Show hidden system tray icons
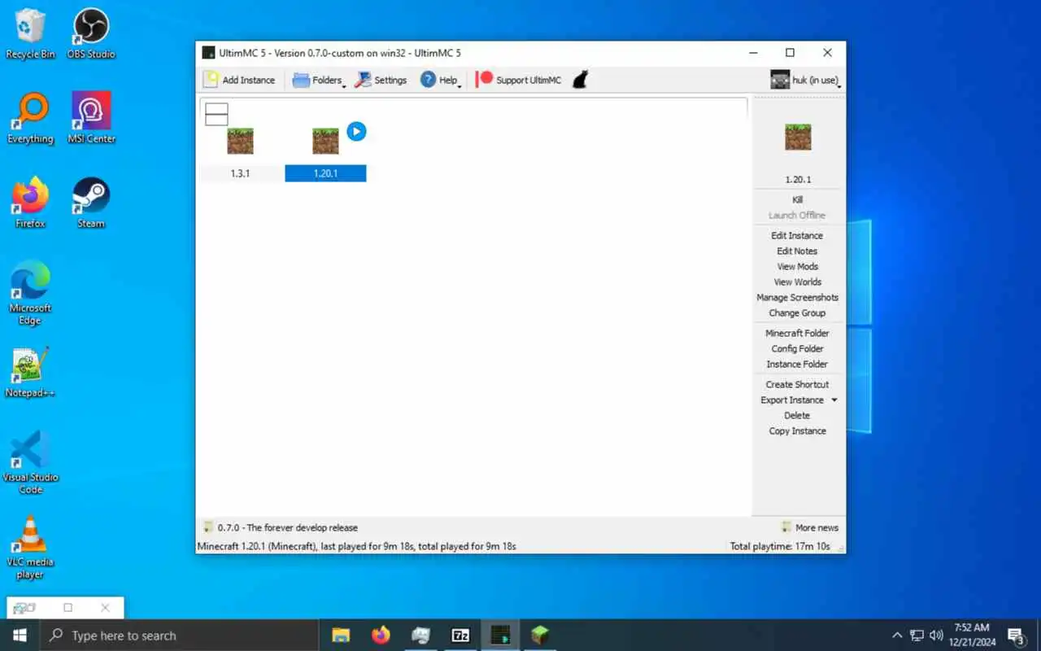Viewport: 1041px width, 651px height. tap(897, 636)
